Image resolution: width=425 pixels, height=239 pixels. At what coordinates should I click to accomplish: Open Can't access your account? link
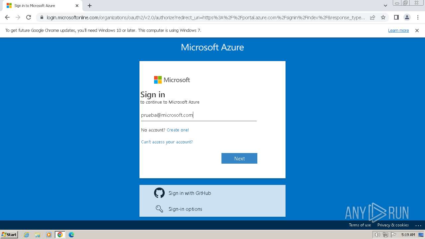coord(167,142)
